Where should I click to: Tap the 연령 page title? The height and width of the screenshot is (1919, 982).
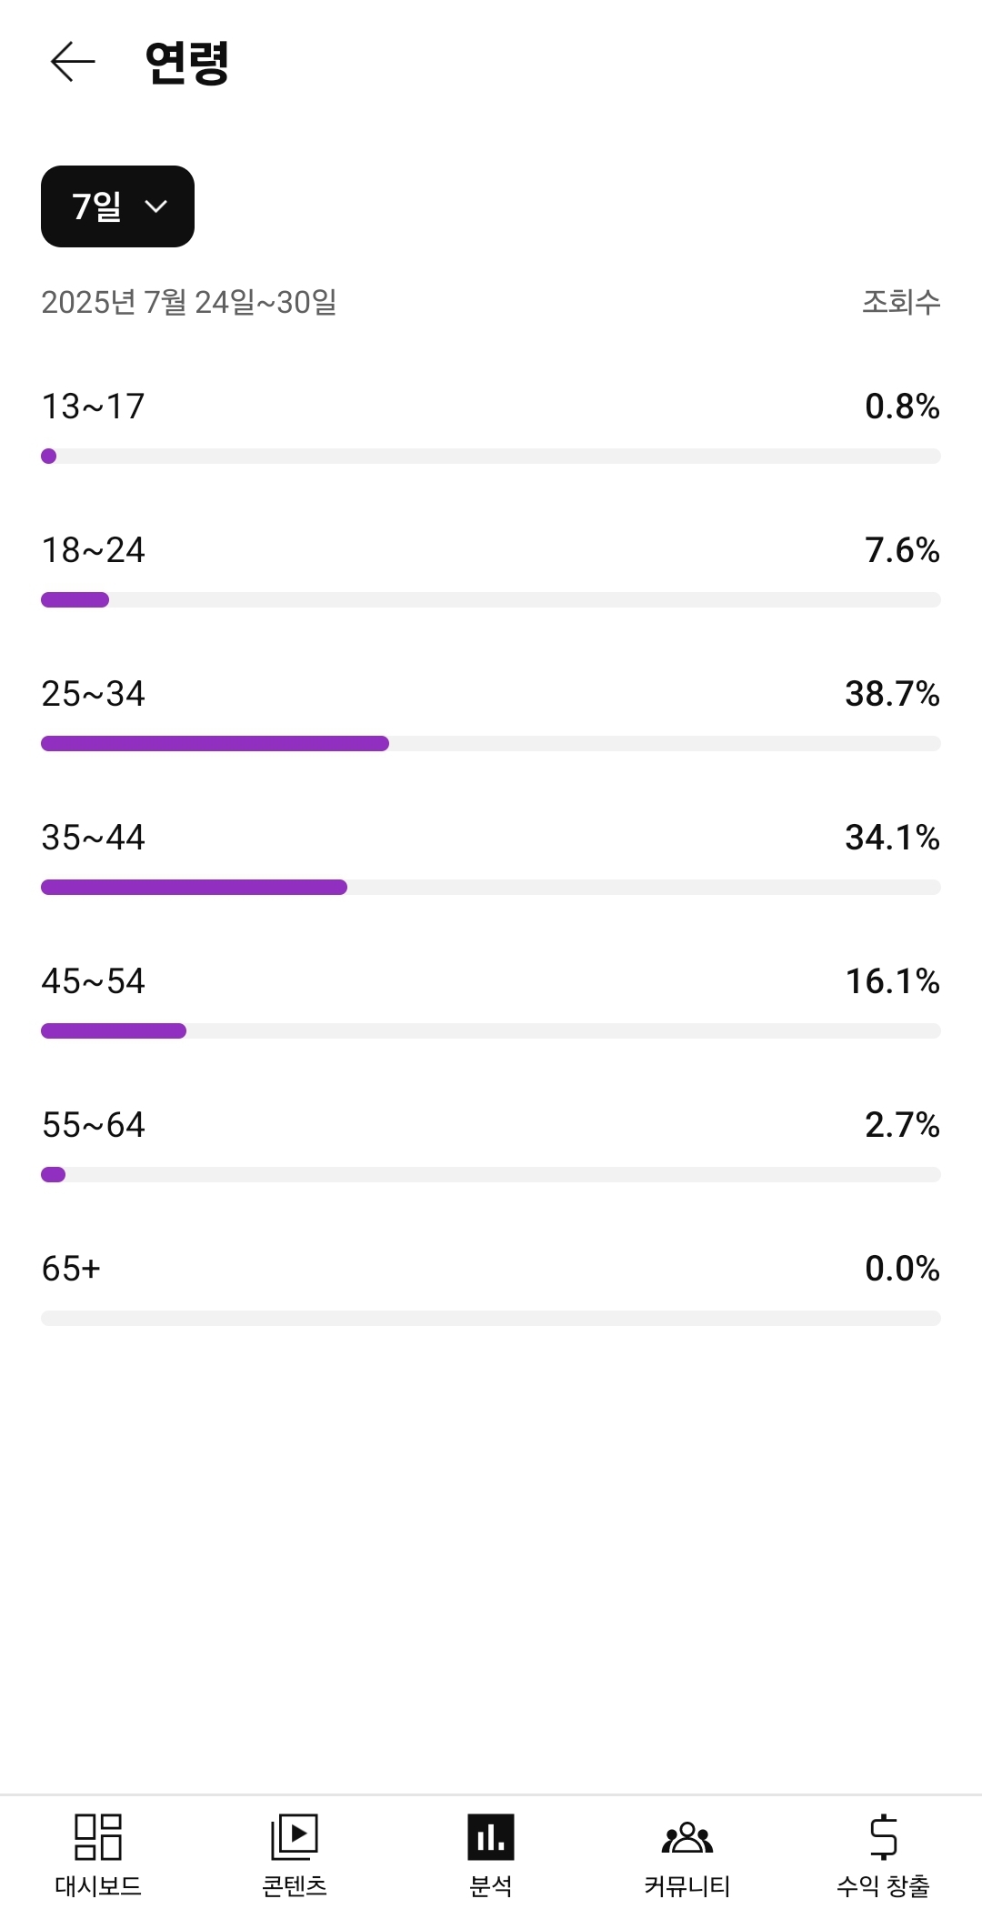click(187, 62)
